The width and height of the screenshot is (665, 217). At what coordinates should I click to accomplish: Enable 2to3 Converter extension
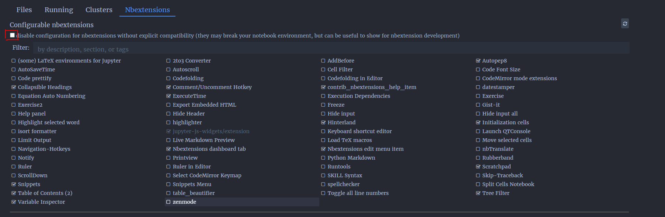168,61
